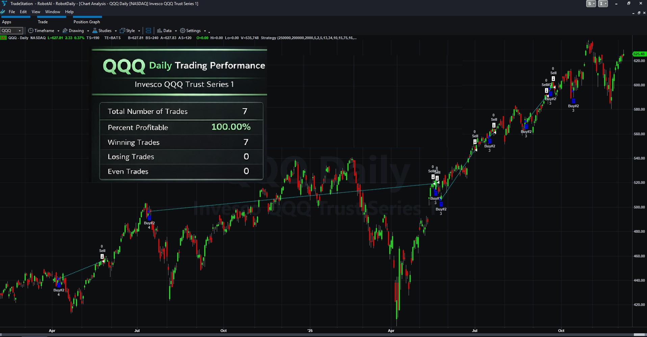Click the 'L=627.81' last price in the status line
The height and width of the screenshot is (337, 647).
point(55,38)
